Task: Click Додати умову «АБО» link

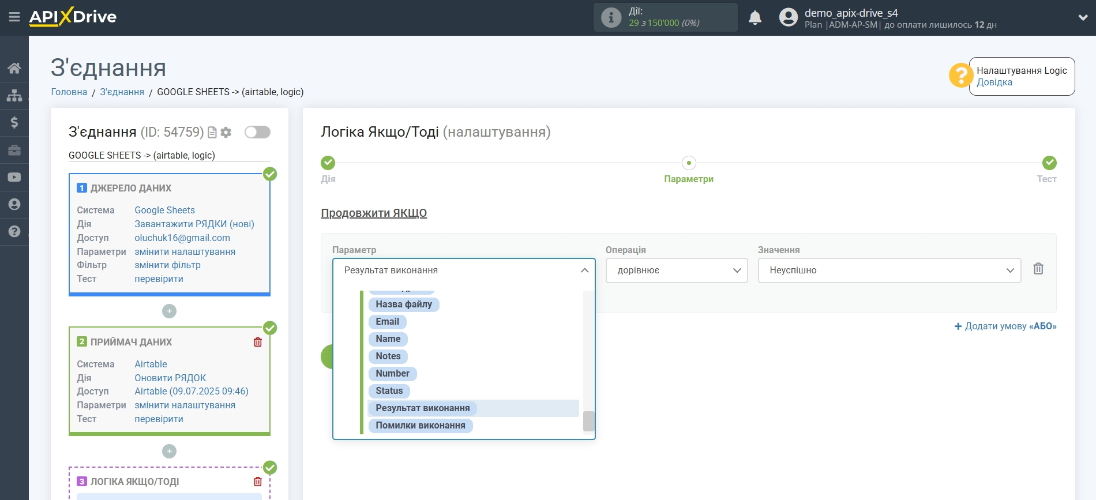Action: [1005, 326]
